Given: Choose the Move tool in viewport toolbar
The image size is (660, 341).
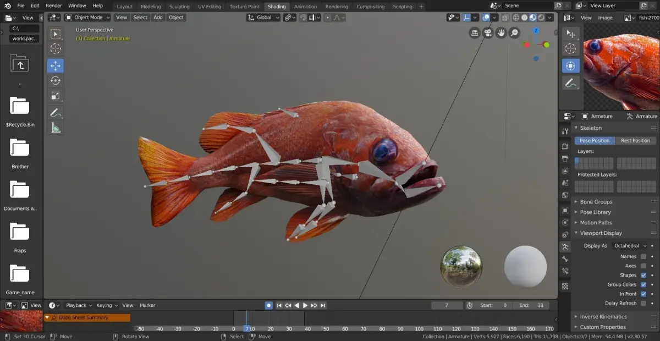Looking at the screenshot, I should 56,66.
